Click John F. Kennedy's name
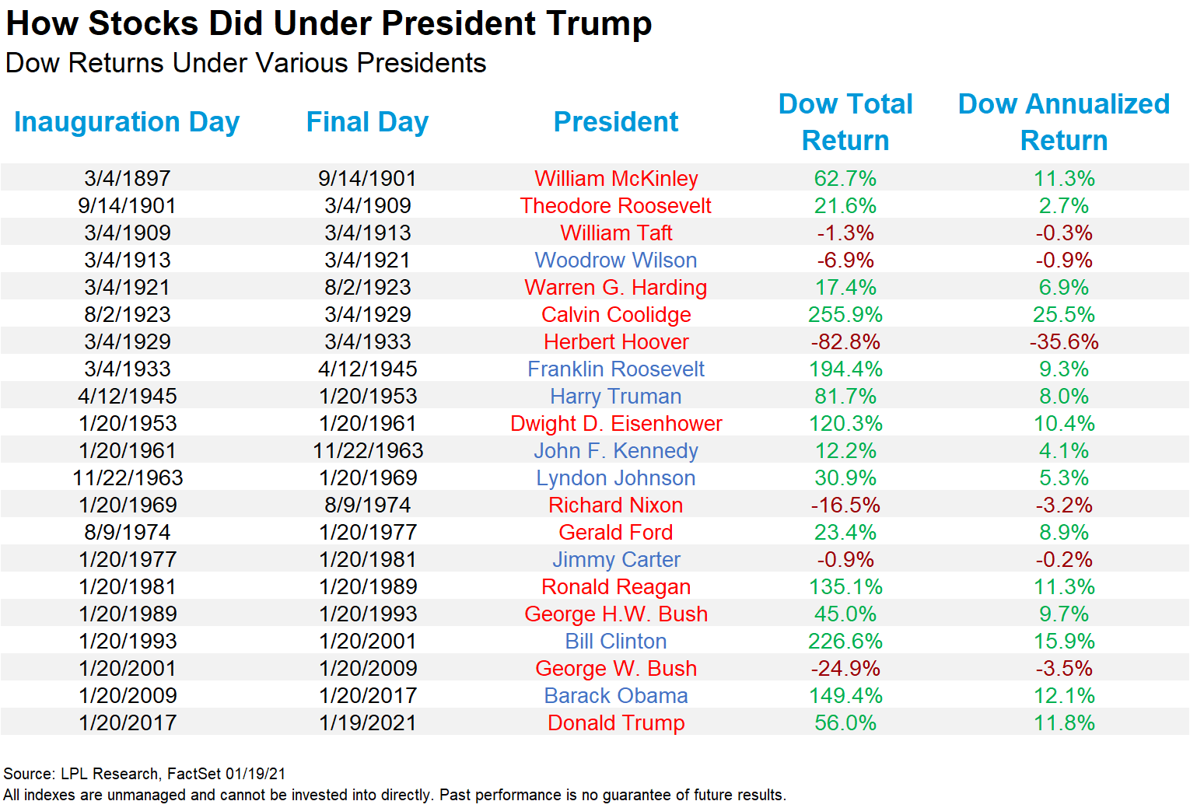The image size is (1190, 808). click(x=616, y=451)
